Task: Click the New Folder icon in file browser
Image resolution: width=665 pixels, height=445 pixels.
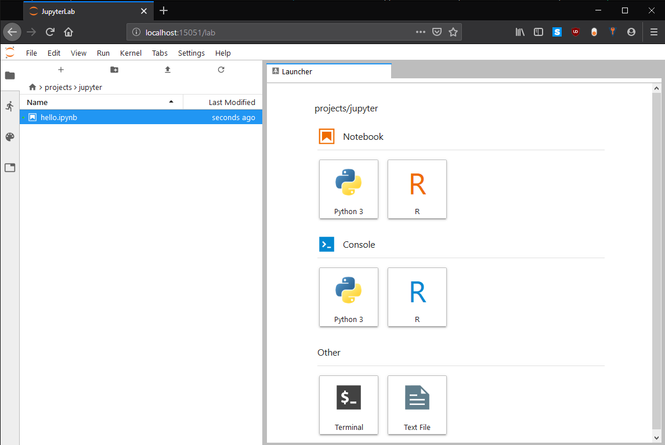Action: point(114,70)
